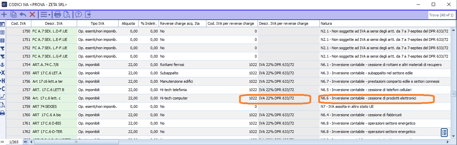The width and height of the screenshot is (457, 145).
Task: Click the Natura column header
Action: [385, 24]
